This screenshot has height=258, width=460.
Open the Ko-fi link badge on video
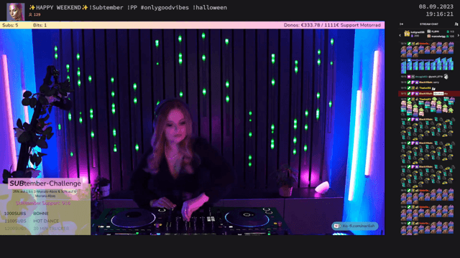click(355, 226)
